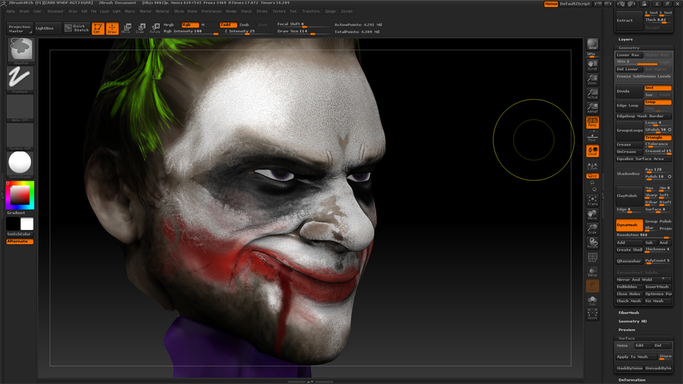Collapse the Geometry section
The image size is (683, 384).
pyautogui.click(x=629, y=48)
